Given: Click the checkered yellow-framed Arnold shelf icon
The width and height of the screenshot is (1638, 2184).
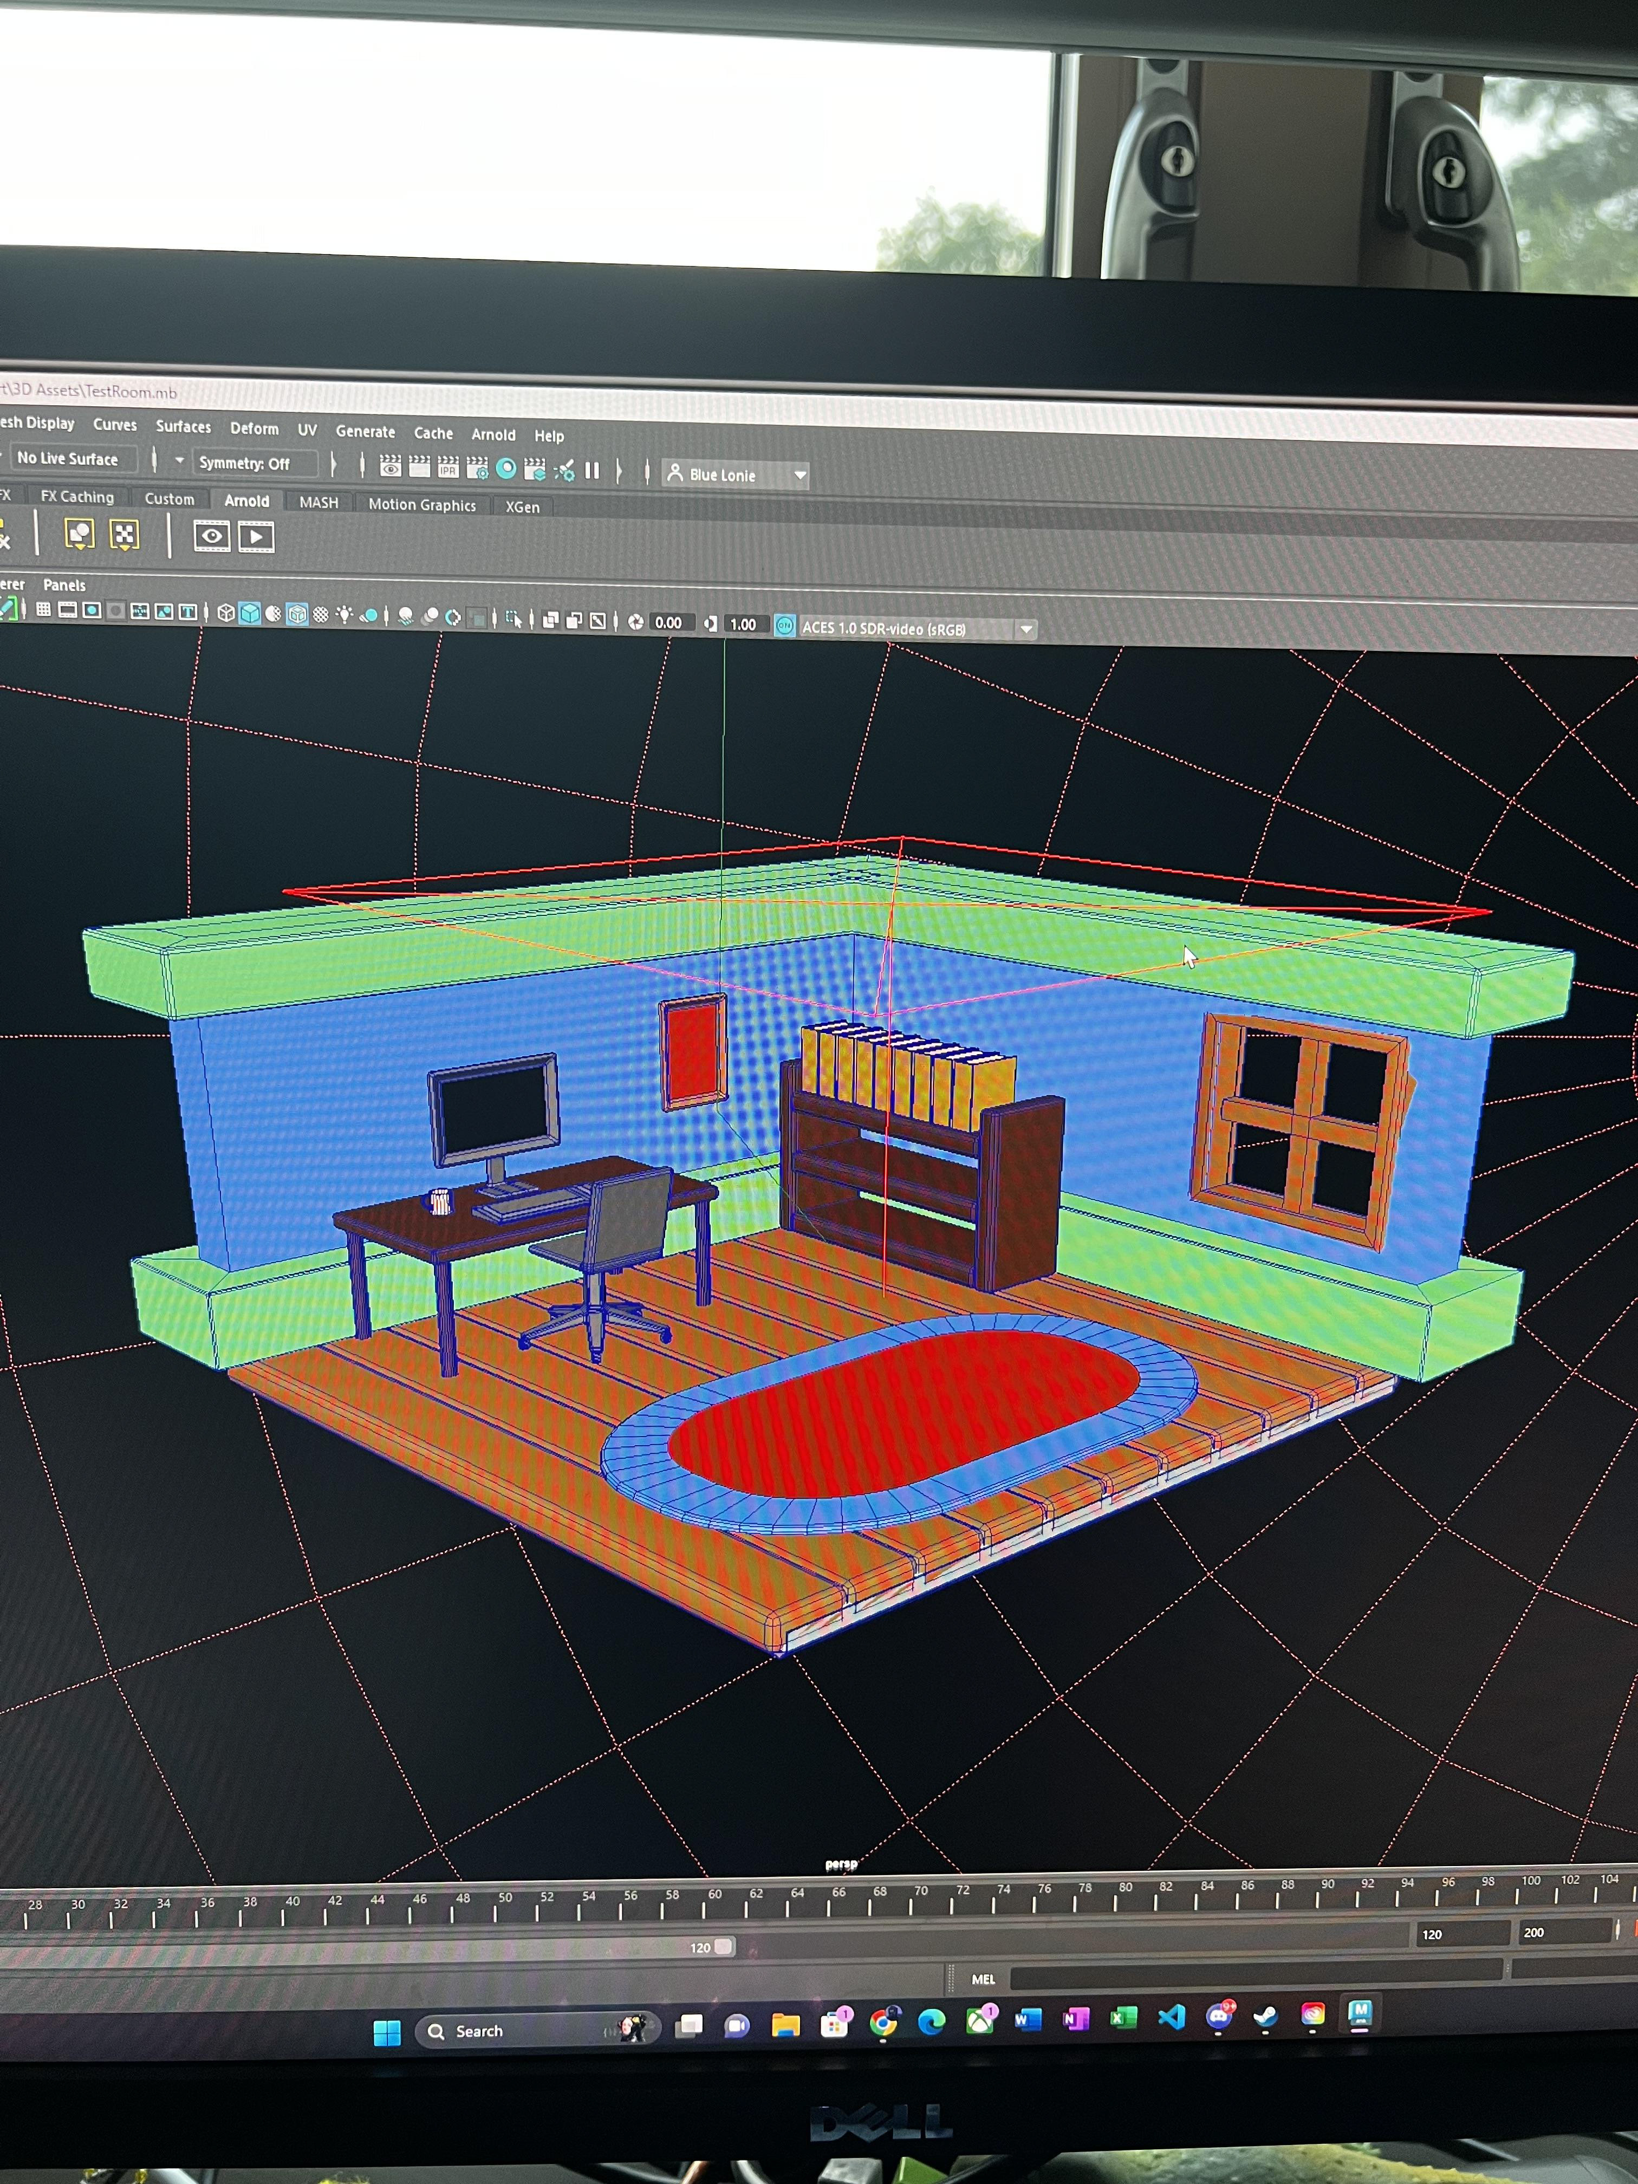Looking at the screenshot, I should point(125,535).
